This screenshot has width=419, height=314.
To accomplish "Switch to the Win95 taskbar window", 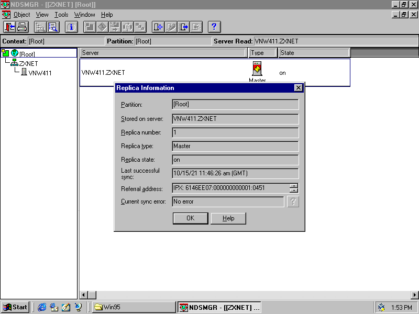I will pyautogui.click(x=134, y=307).
